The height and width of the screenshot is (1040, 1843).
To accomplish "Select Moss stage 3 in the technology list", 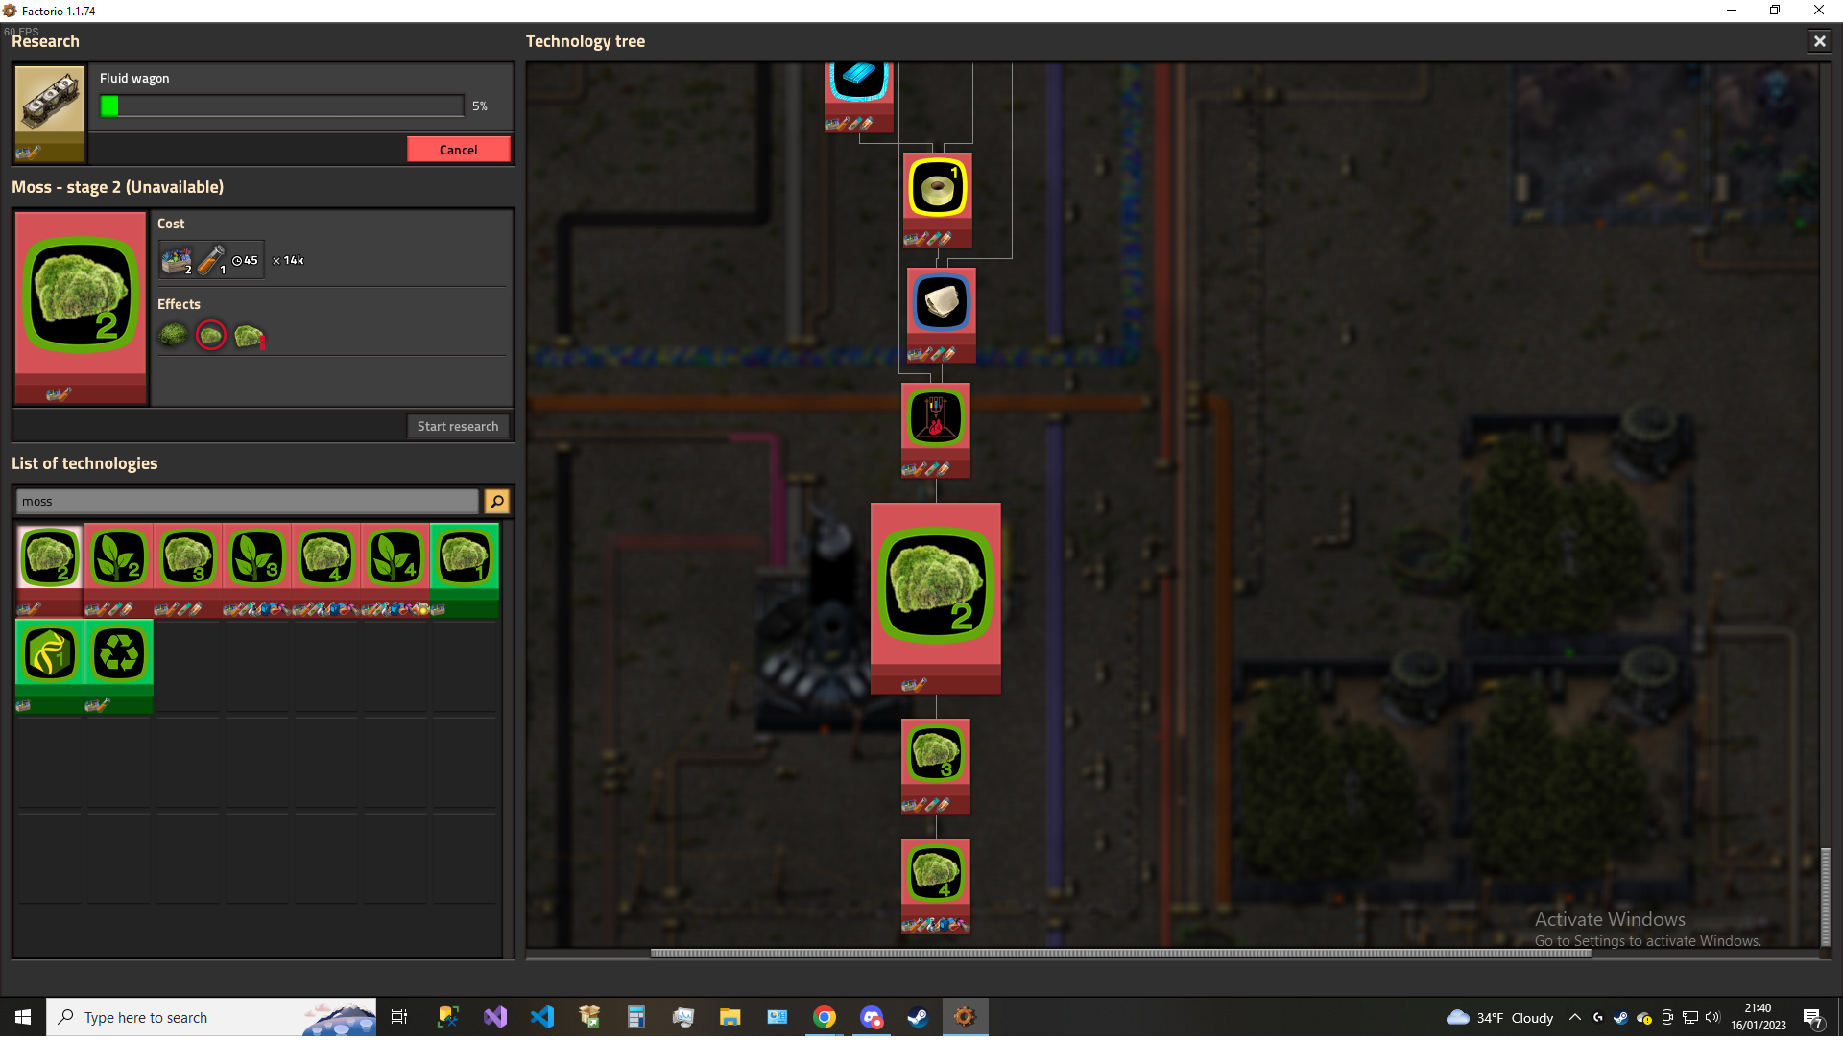I will click(188, 570).
